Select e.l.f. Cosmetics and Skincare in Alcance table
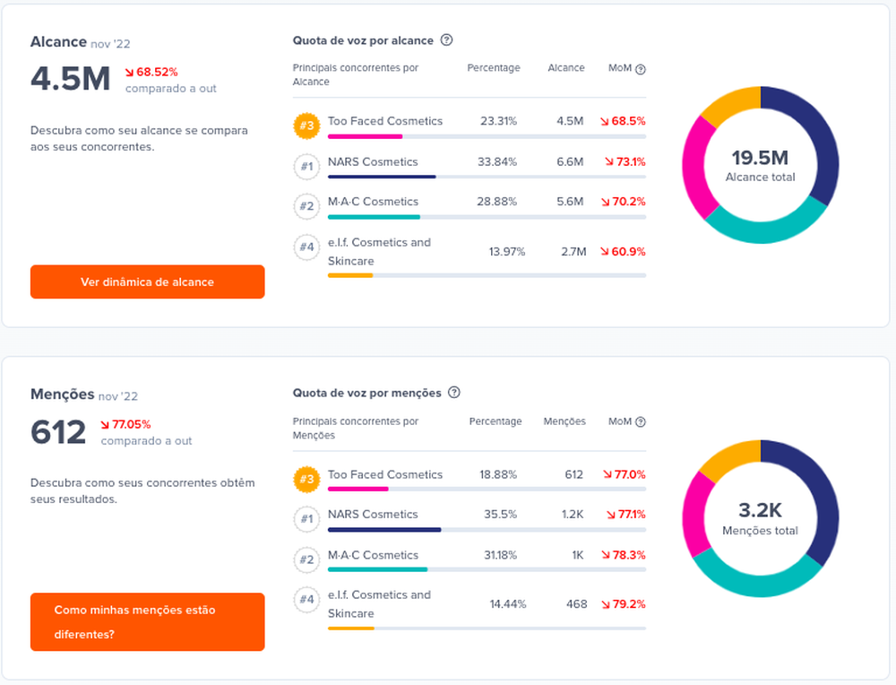 (379, 252)
